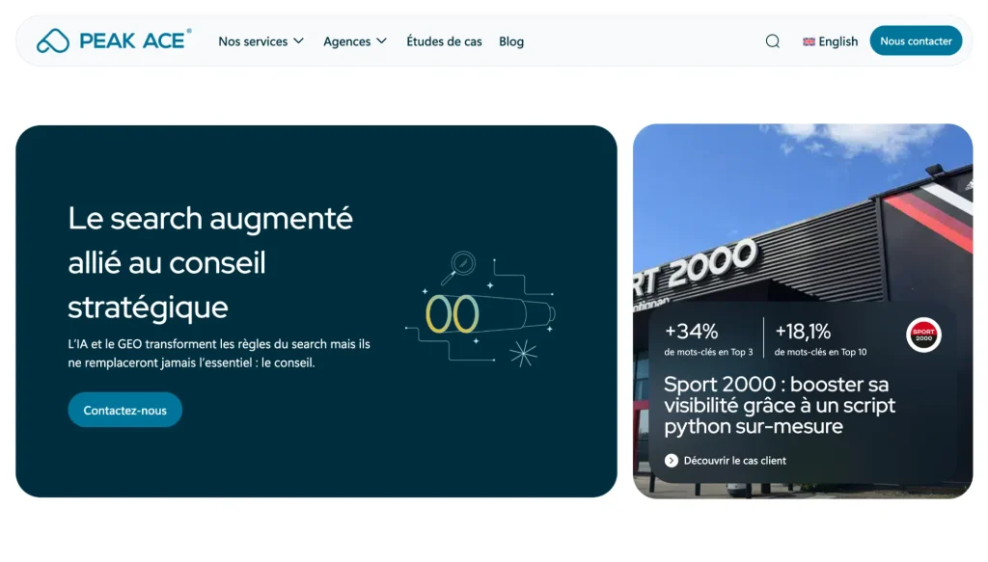Open Découvrir le cas client link

(x=734, y=461)
